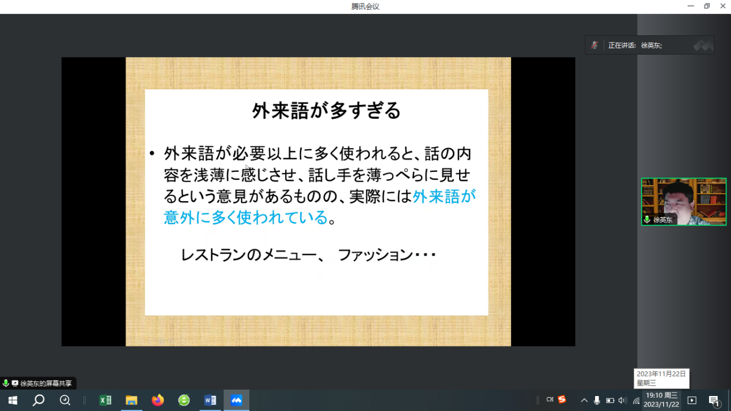Open the volume control in tray
This screenshot has height=411, width=731.
tap(622, 401)
